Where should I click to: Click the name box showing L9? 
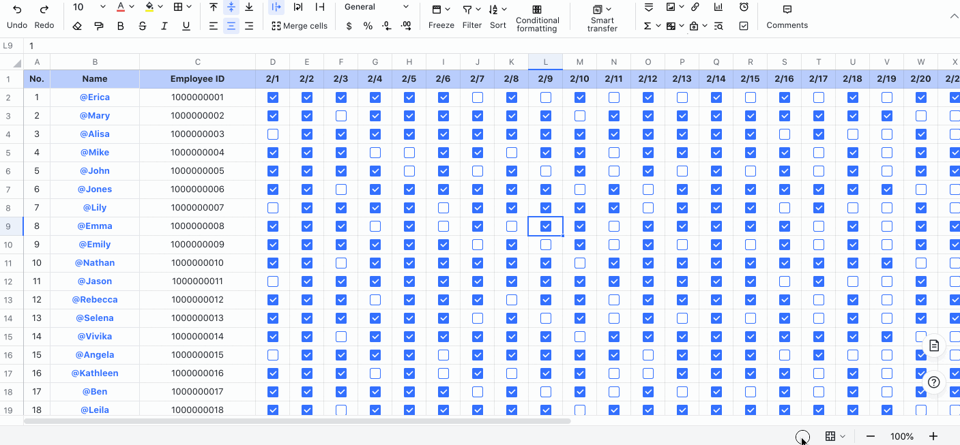8,46
